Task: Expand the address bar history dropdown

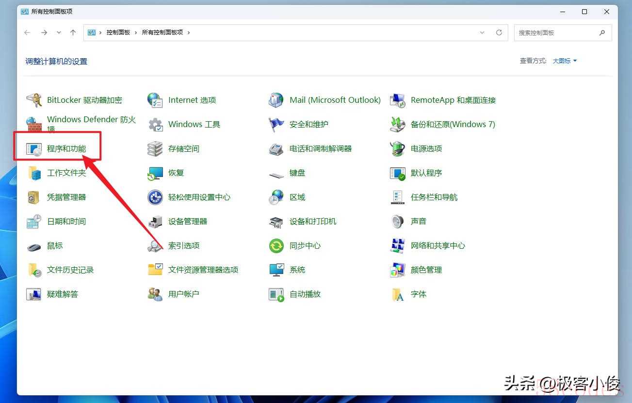Action: [482, 32]
